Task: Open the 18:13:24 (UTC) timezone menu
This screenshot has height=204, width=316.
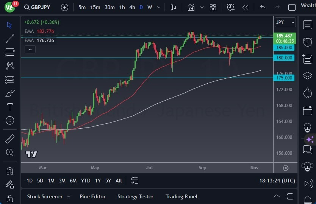Action: point(277,181)
